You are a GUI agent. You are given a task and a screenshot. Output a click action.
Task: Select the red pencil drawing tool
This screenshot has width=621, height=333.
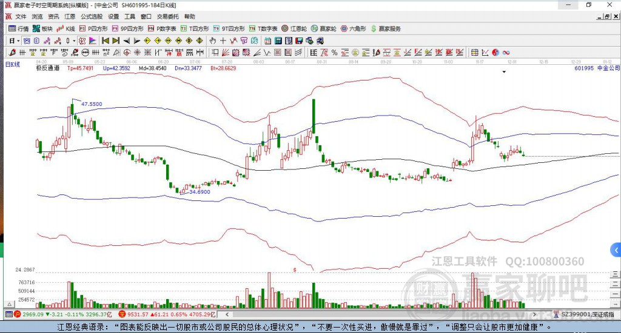pyautogui.click(x=12, y=53)
